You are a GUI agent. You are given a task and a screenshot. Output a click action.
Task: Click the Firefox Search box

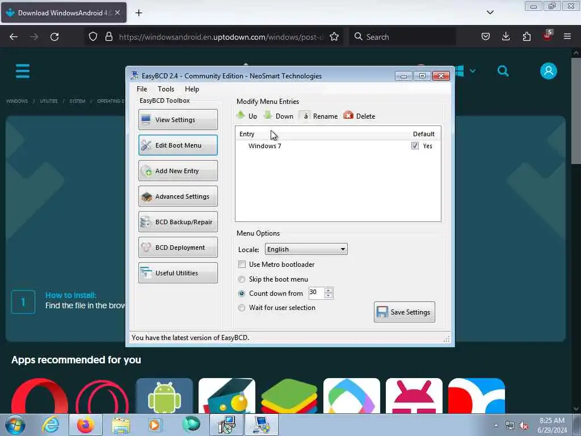click(x=402, y=37)
